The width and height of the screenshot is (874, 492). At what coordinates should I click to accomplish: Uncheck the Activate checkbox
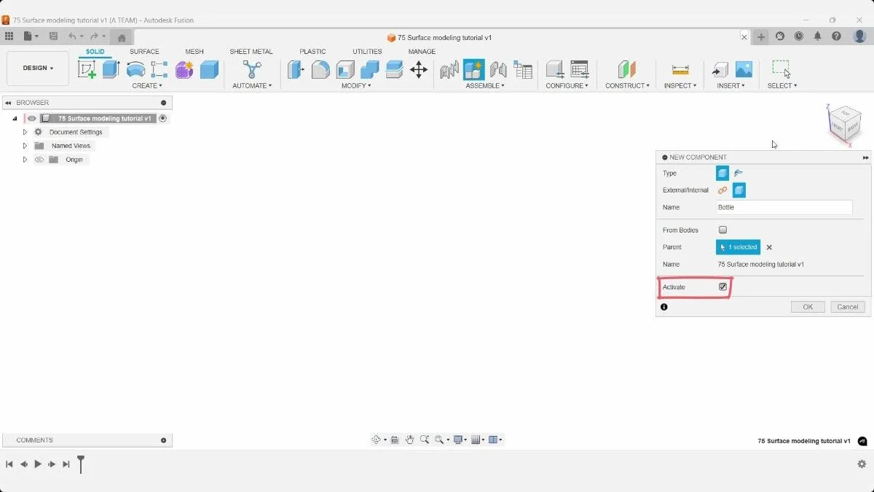point(723,287)
